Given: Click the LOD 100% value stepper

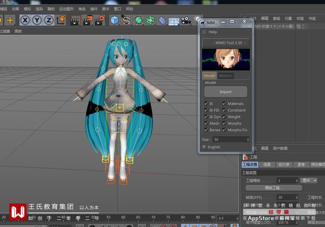Looking at the screenshot, I should click(x=297, y=222).
